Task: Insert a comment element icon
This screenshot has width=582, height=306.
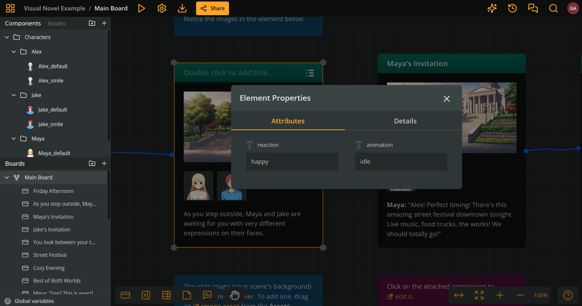Action: coord(207,295)
